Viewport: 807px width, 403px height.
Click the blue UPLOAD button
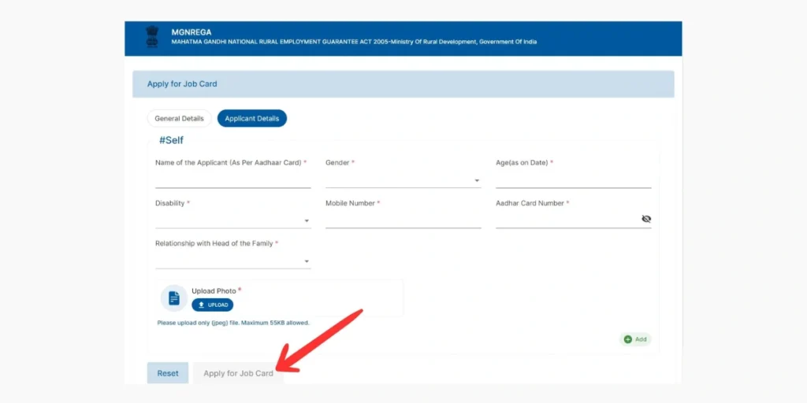[x=212, y=305]
